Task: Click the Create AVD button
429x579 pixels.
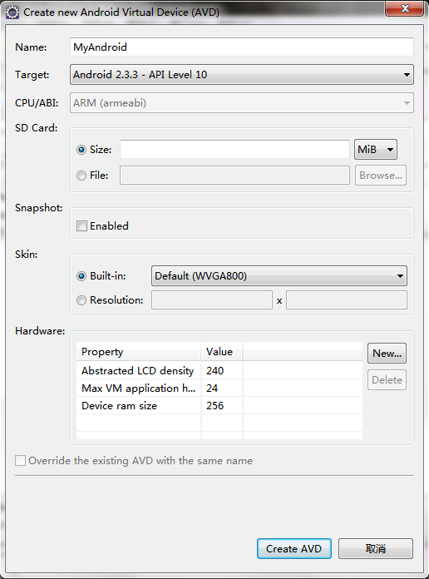Action: pos(293,549)
